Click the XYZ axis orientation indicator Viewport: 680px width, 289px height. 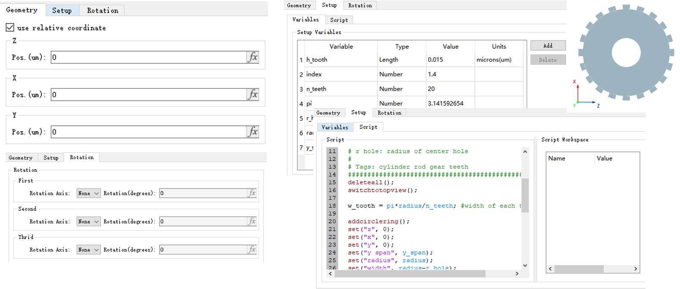tap(585, 94)
